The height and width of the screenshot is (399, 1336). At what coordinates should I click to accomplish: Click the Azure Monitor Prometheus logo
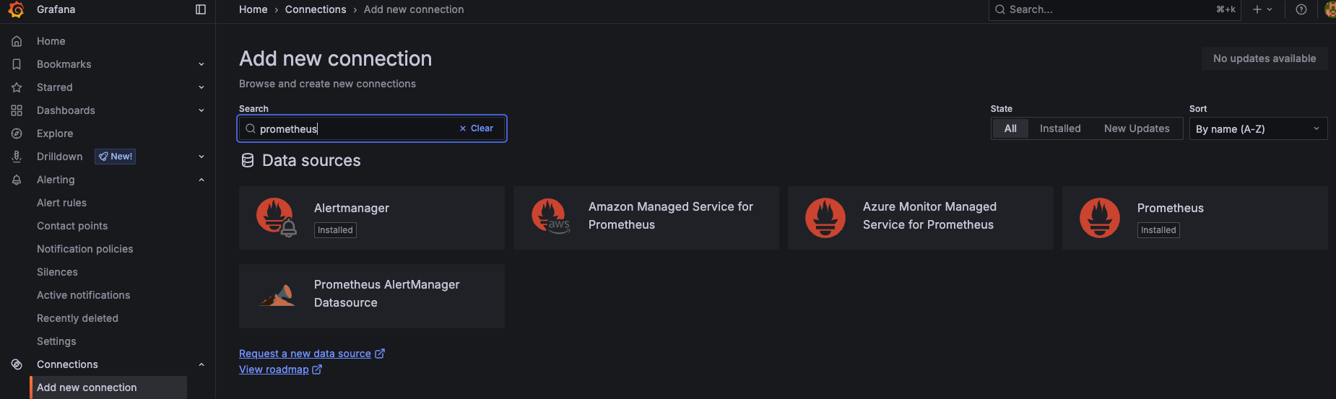click(825, 218)
